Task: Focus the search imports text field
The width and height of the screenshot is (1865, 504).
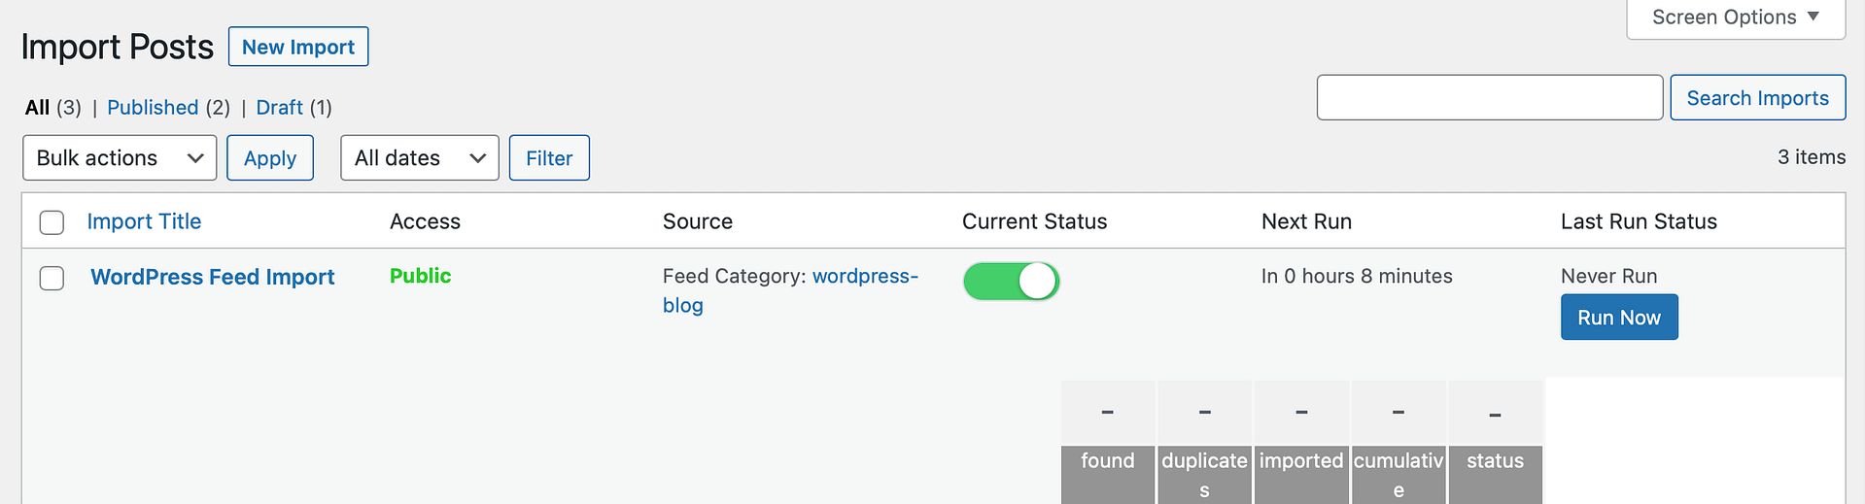Action: 1490,98
